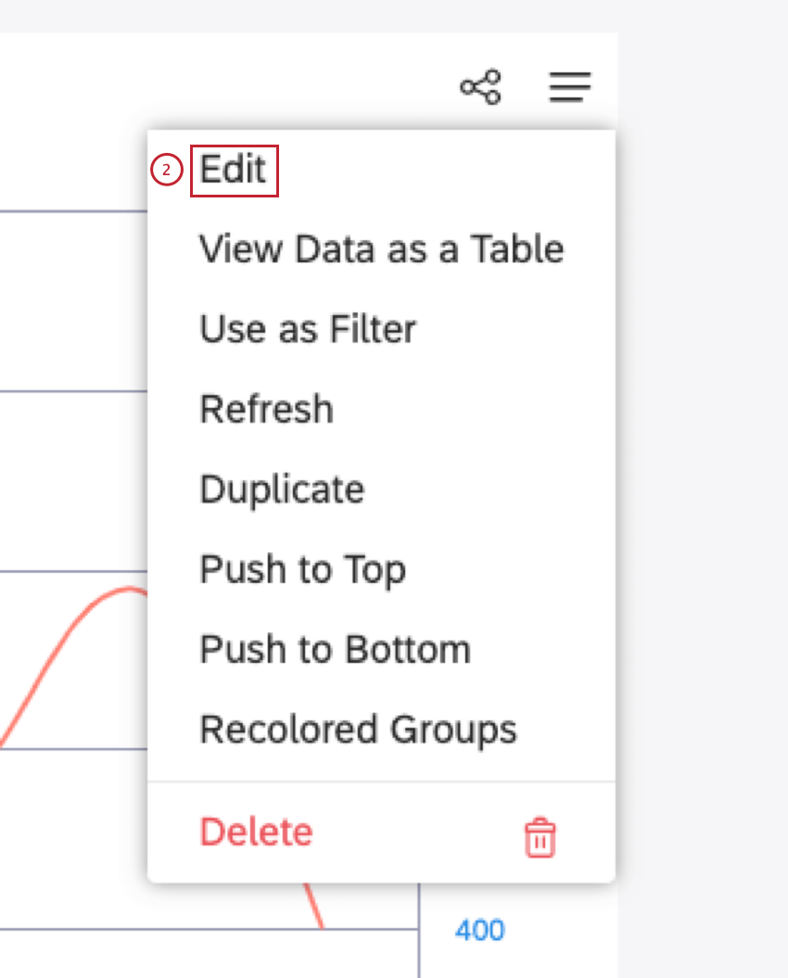Select Use as Filter option

coord(307,329)
